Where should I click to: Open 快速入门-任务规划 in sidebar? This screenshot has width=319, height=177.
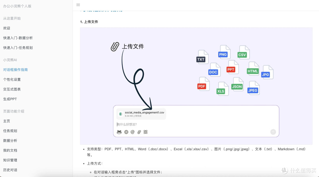[x=18, y=48]
